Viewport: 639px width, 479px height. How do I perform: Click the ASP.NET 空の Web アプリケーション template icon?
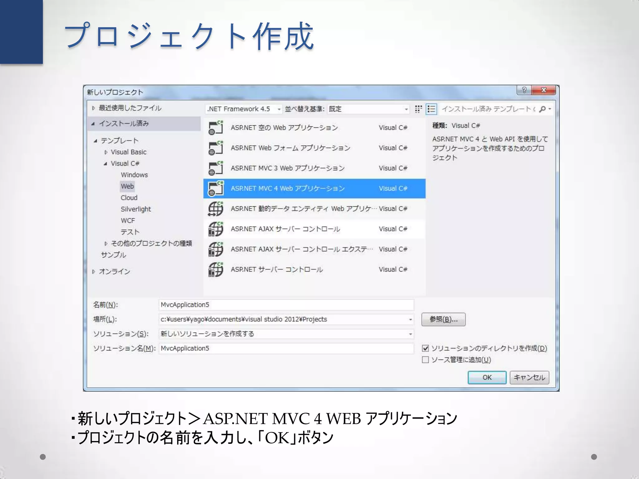click(x=216, y=128)
